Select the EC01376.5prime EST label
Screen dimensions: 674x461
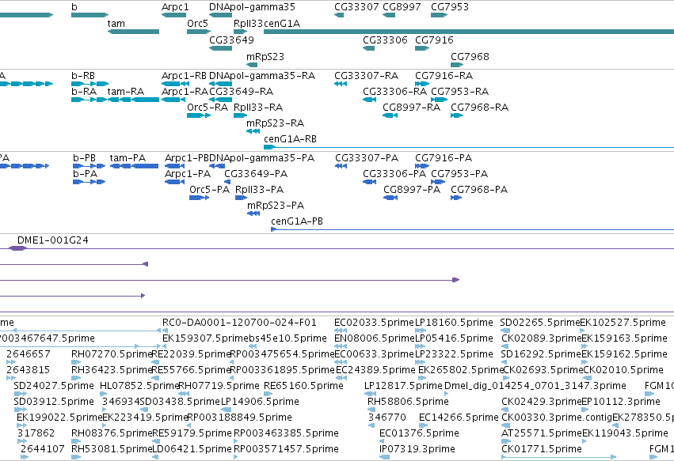point(419,433)
